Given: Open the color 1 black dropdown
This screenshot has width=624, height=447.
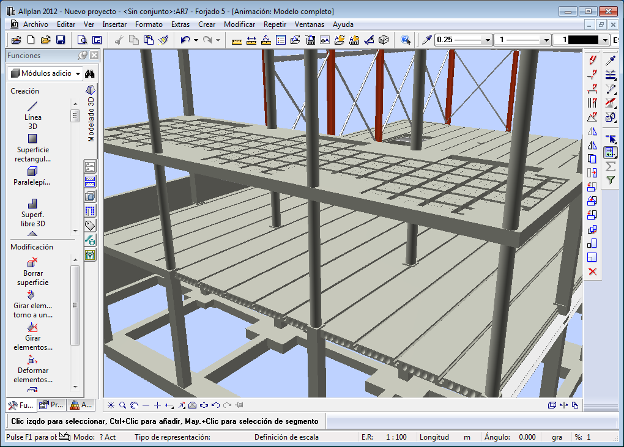Looking at the screenshot, I should pos(605,40).
